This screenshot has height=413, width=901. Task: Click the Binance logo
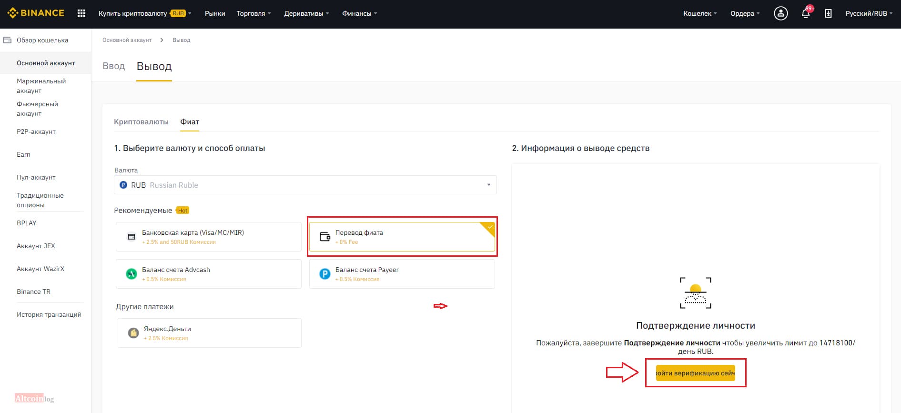[x=36, y=13]
